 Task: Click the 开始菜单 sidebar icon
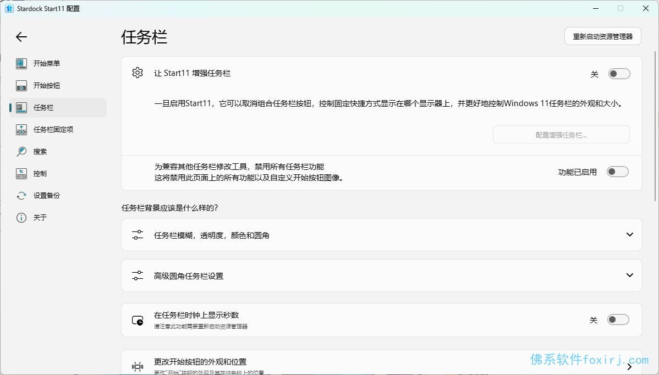pos(21,63)
